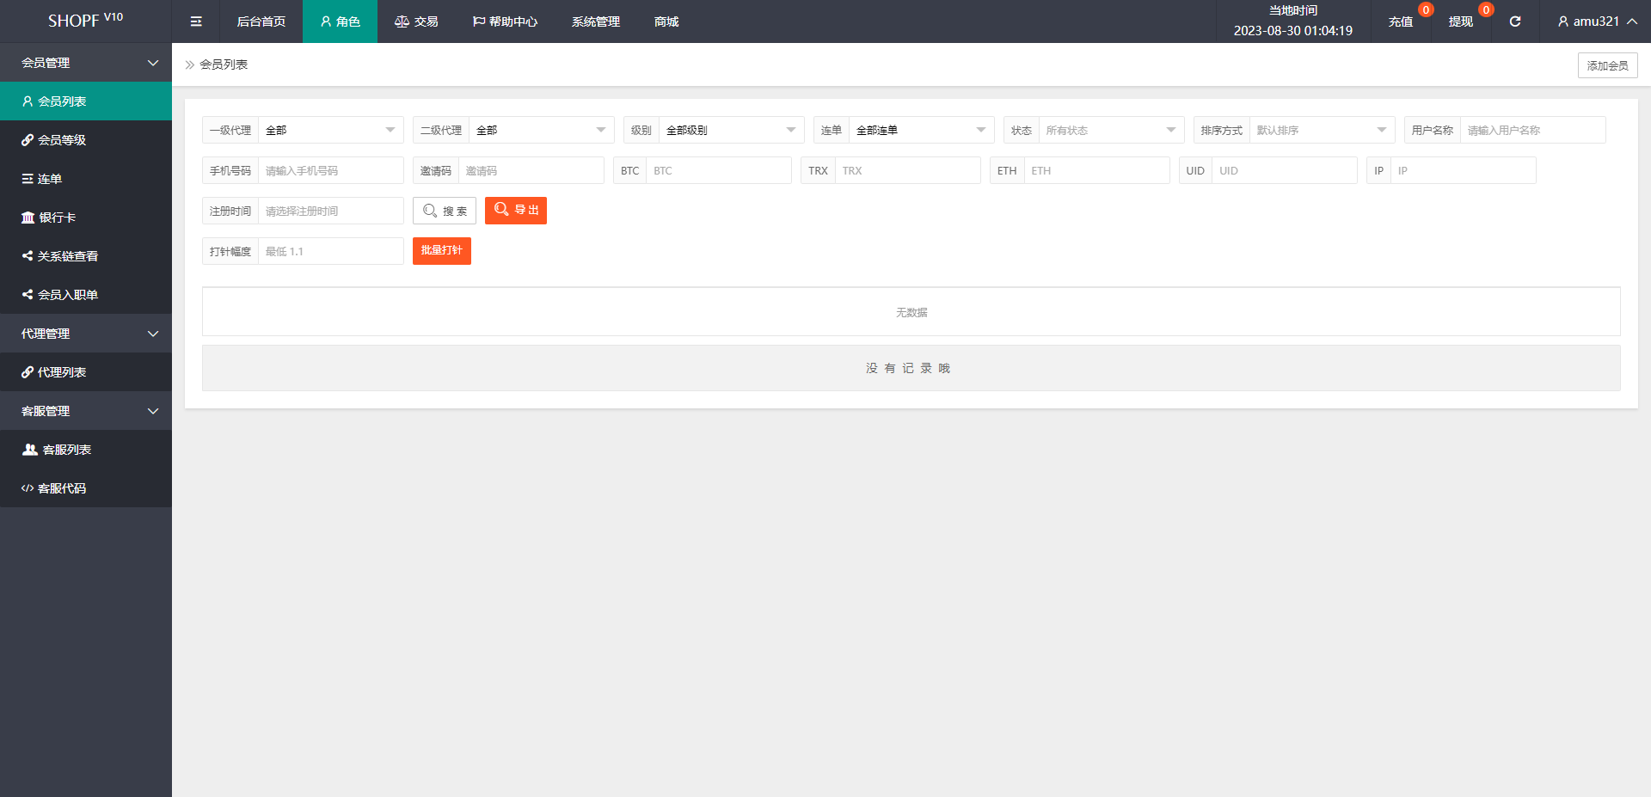Expand the 排序方式 sort dropdown

pos(1321,131)
